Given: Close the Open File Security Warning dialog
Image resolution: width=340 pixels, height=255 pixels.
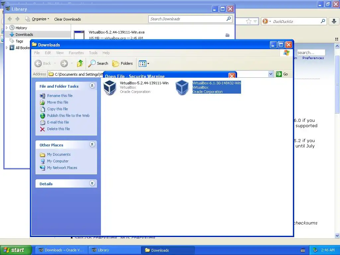Looking at the screenshot, I should coord(232,75).
